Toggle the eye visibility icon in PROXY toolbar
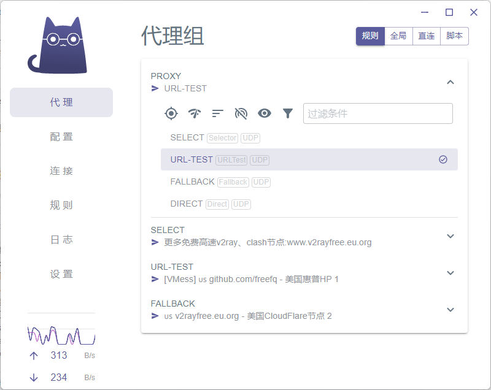 click(x=264, y=113)
